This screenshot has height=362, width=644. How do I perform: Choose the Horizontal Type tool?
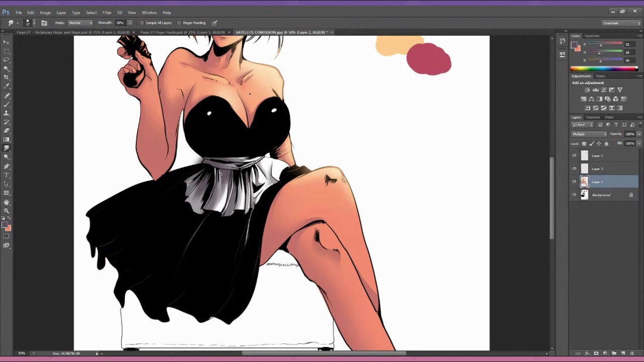(7, 175)
